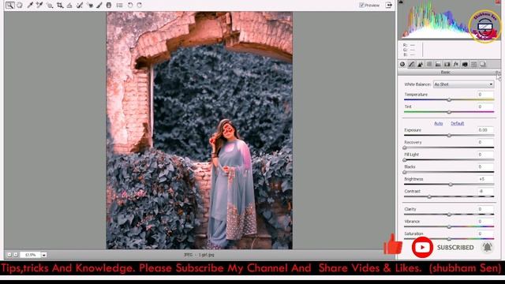Select the Spot Removal tool
The width and height of the screenshot is (505, 284).
[x=80, y=6]
